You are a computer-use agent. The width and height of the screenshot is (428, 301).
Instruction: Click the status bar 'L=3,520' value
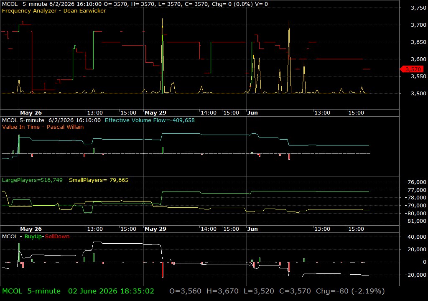tap(259, 291)
